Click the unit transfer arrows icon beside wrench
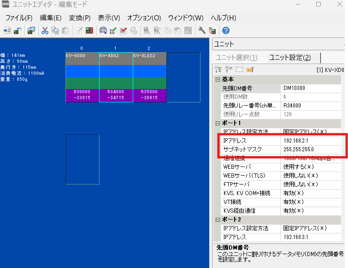The height and width of the screenshot is (268, 348). [x=212, y=30]
